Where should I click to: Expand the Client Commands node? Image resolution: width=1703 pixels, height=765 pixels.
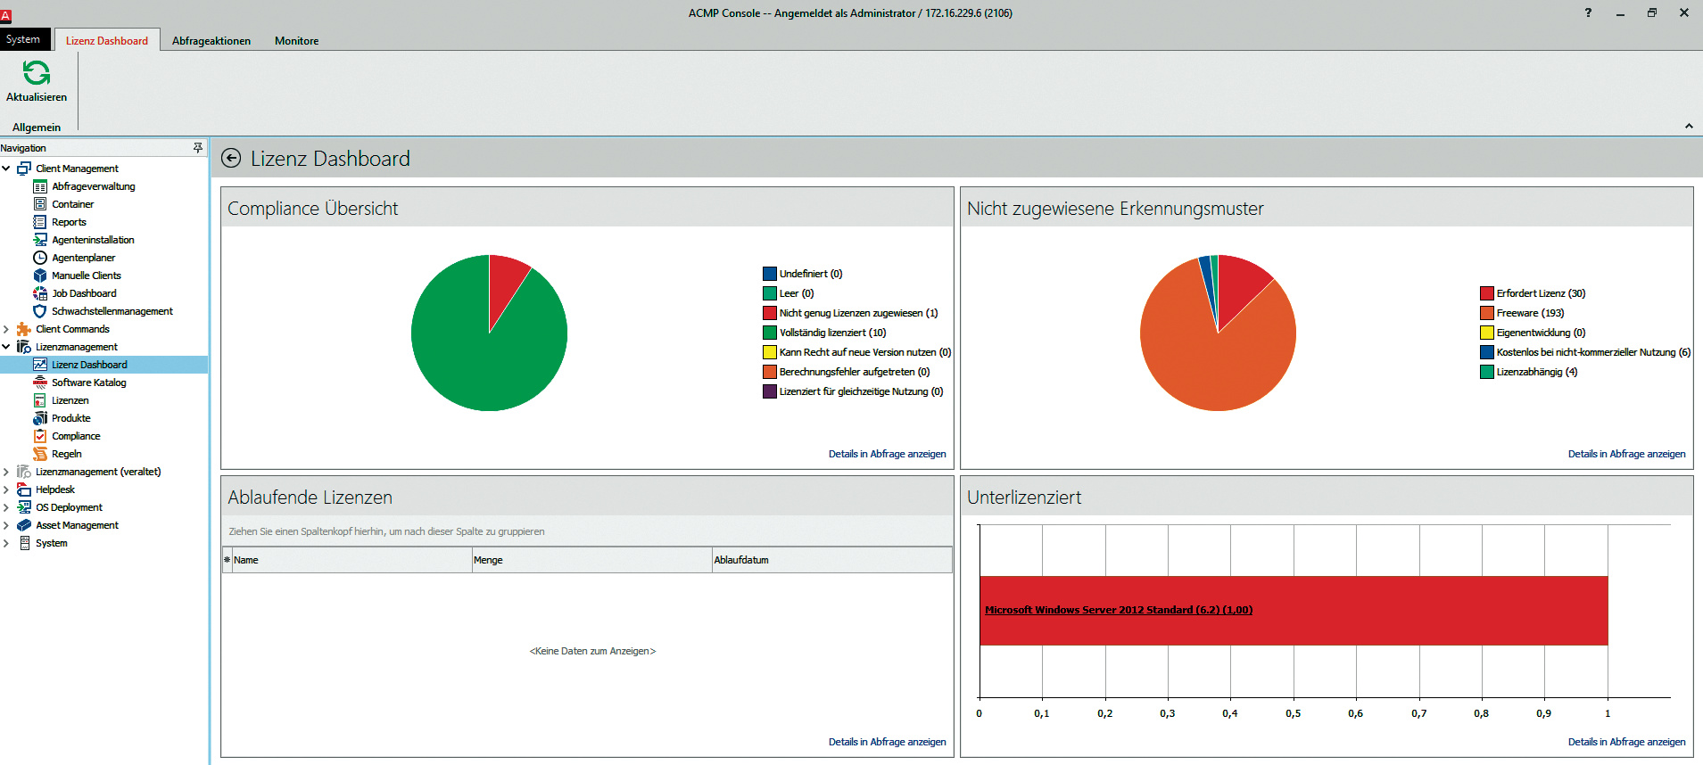pos(6,329)
